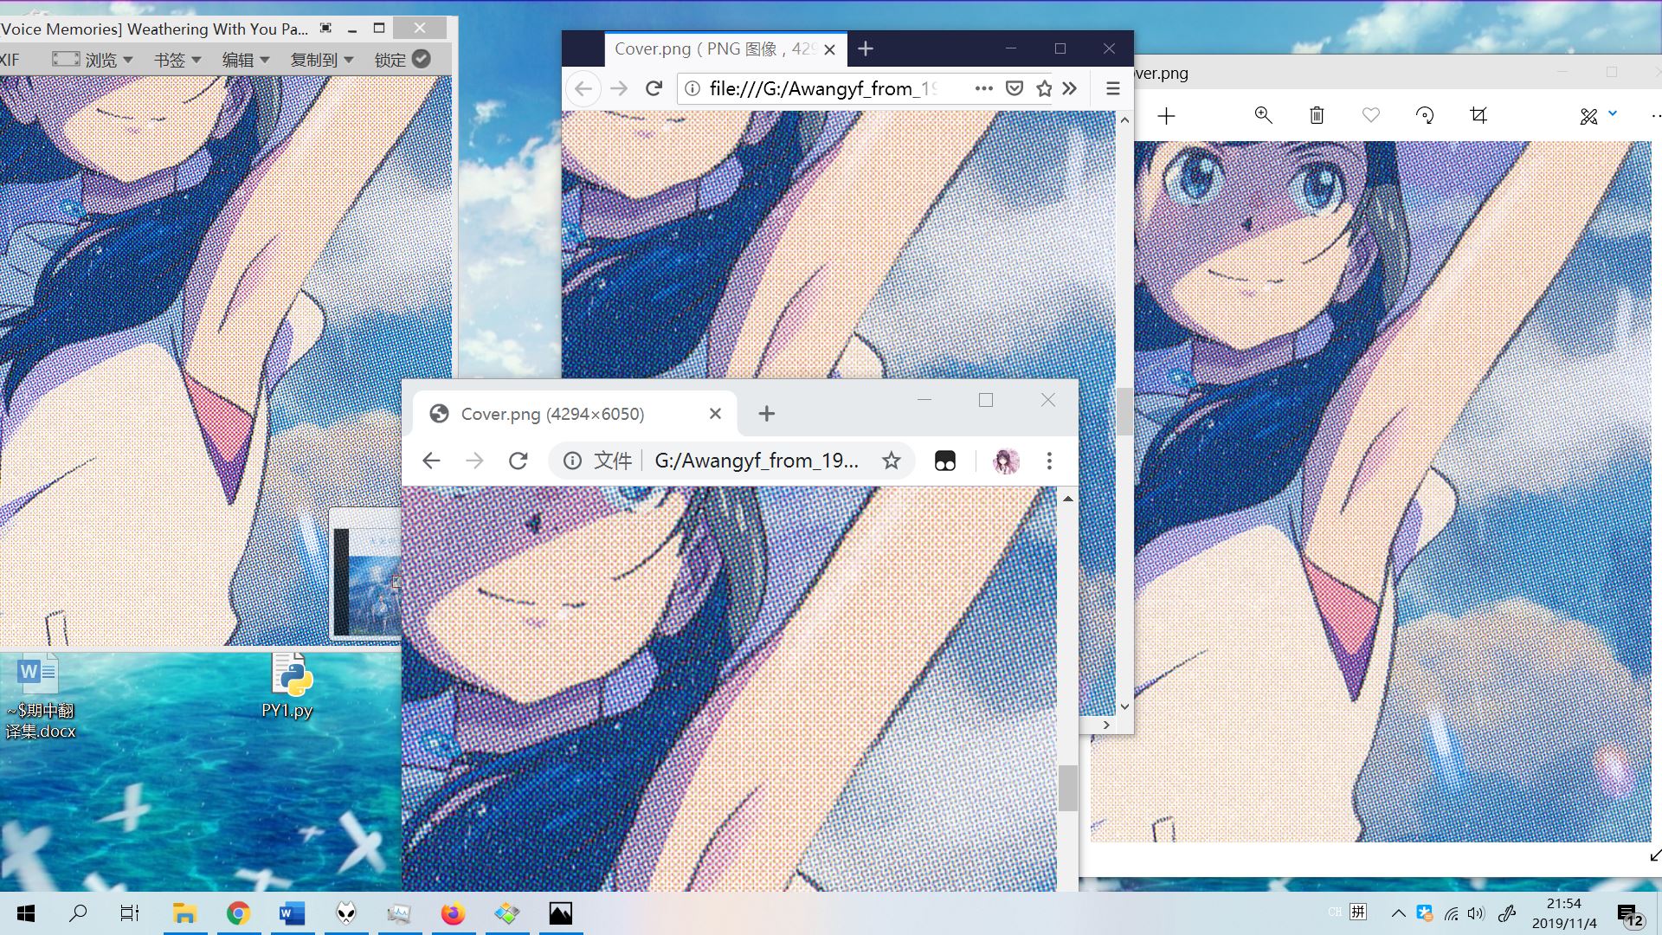Switch to Word via taskbar icon
Screen dimensions: 1662x935
click(x=292, y=913)
